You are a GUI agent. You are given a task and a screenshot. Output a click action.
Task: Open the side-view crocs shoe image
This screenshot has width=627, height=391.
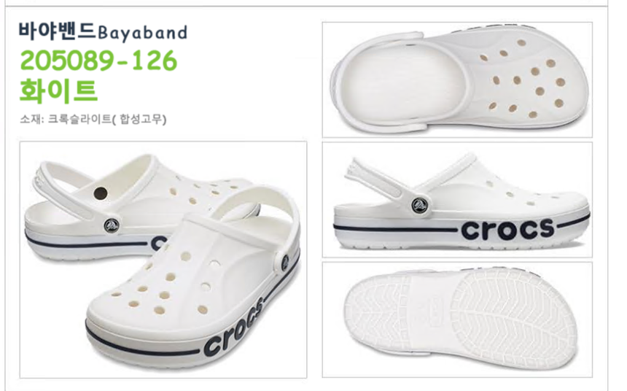[x=457, y=200]
